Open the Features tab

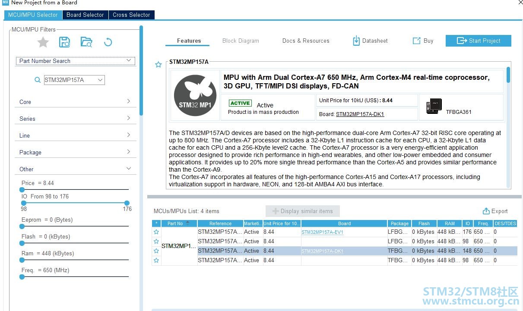pos(189,41)
